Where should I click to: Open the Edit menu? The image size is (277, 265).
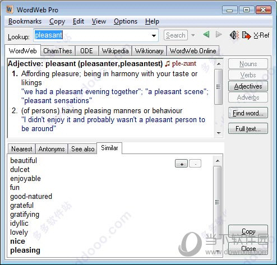79,21
